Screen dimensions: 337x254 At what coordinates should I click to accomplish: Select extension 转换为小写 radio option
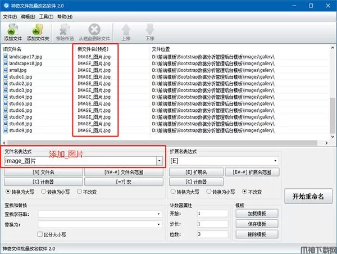click(209, 192)
